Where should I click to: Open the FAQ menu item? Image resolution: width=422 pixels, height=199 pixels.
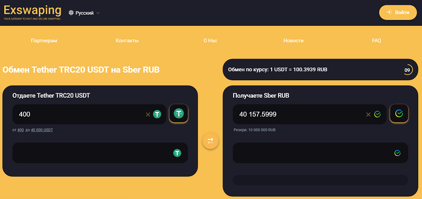[377, 41]
